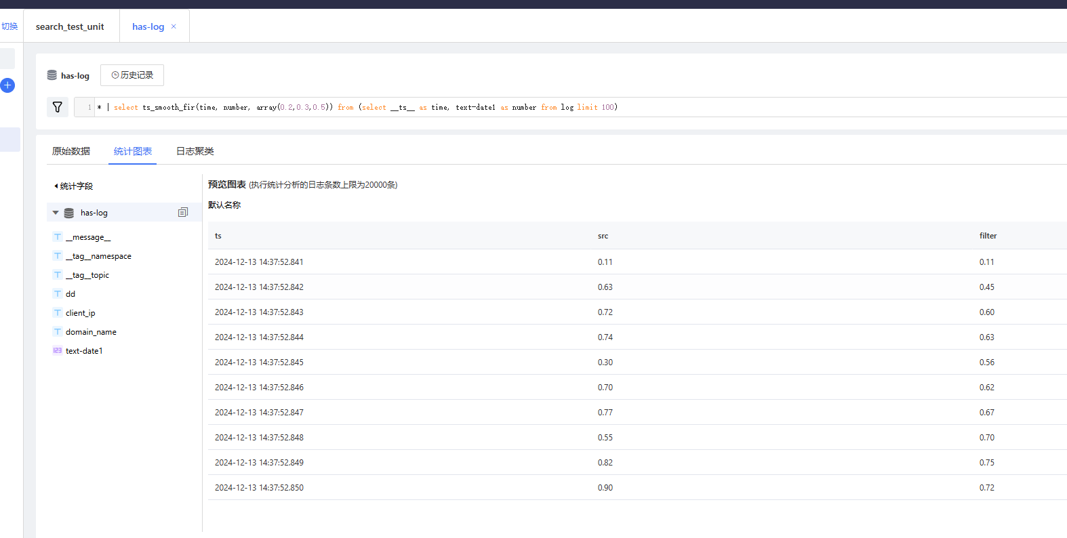Select the has-log tab
Screen dimensions: 1067x538
point(148,26)
